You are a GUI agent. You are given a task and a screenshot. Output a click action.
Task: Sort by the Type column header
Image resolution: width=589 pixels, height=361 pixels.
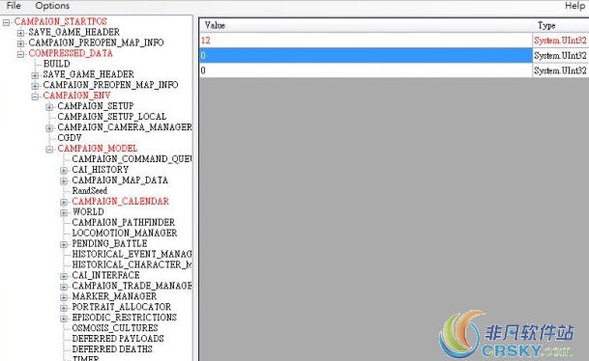[560, 25]
